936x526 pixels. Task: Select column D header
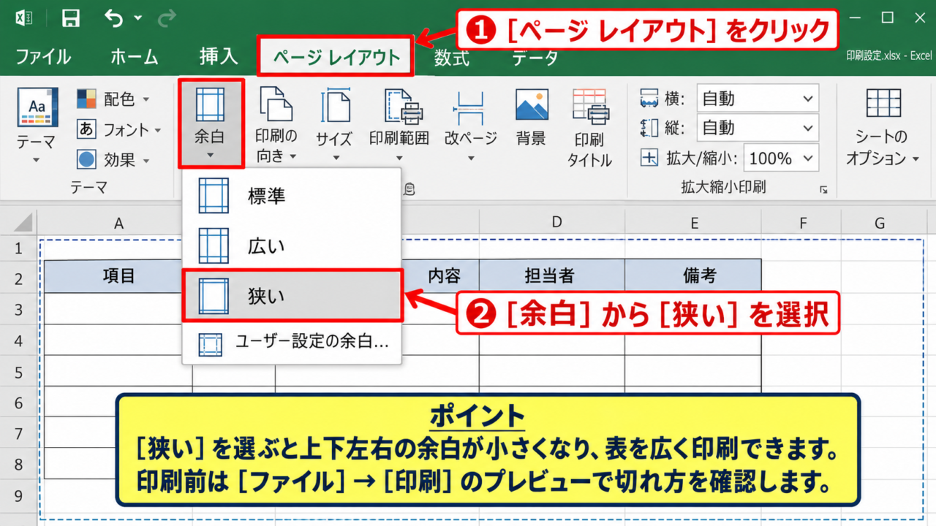556,222
